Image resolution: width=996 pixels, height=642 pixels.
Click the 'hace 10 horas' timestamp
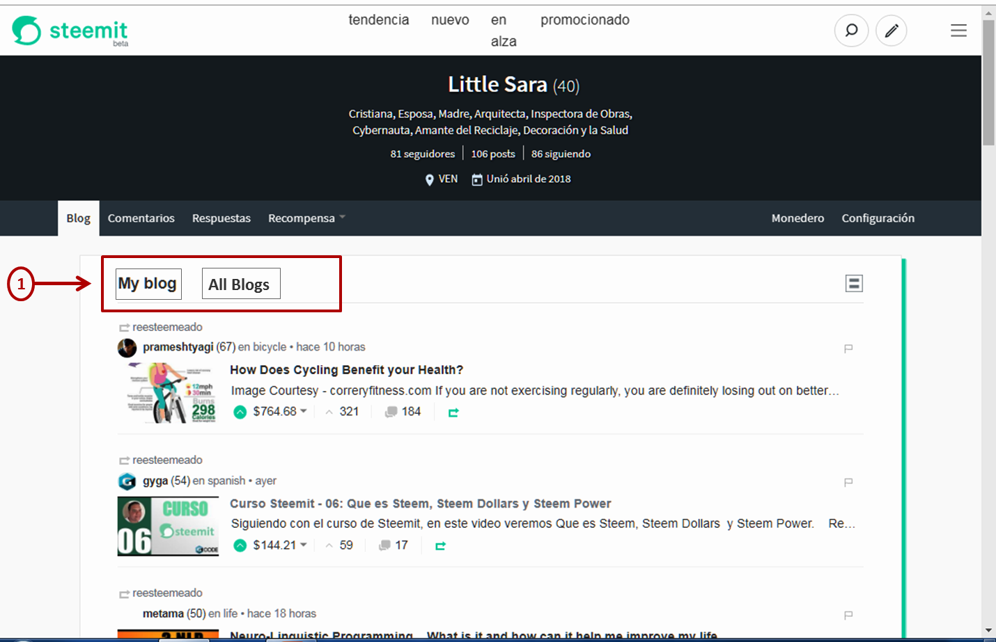[331, 347]
